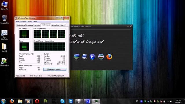
Task: Click the 'Threads' row in System section
Action: (55, 58)
